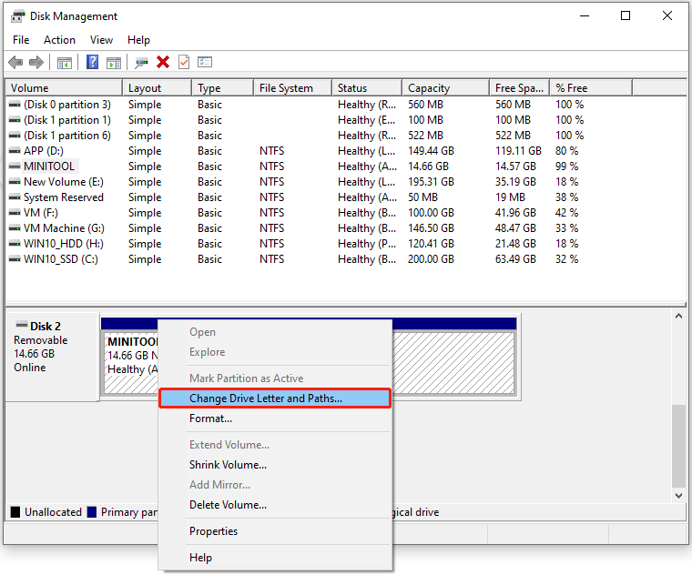The width and height of the screenshot is (692, 575).
Task: Open the View menu in menu bar
Action: [102, 40]
